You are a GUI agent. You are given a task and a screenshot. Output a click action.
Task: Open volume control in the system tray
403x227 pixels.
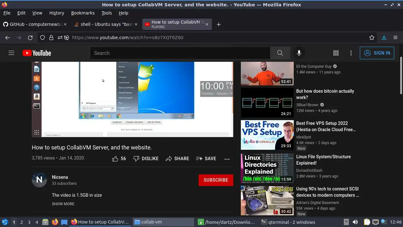[x=355, y=222]
